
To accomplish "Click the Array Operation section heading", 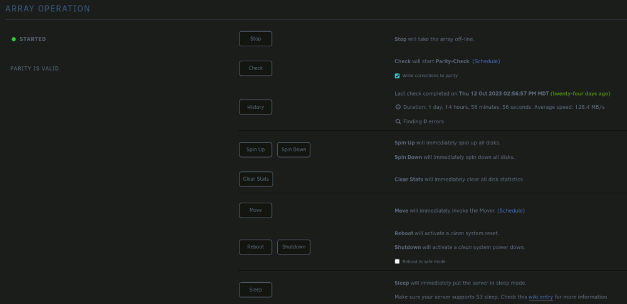I will [48, 9].
